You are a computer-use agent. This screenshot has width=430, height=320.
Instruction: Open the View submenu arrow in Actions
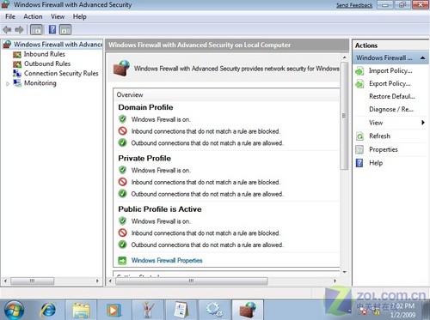point(423,123)
